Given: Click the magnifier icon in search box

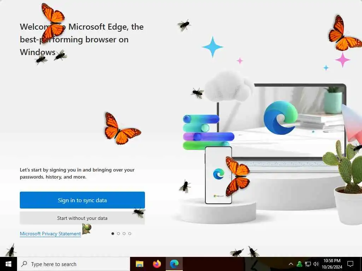Looking at the screenshot, I should pyautogui.click(x=24, y=264).
